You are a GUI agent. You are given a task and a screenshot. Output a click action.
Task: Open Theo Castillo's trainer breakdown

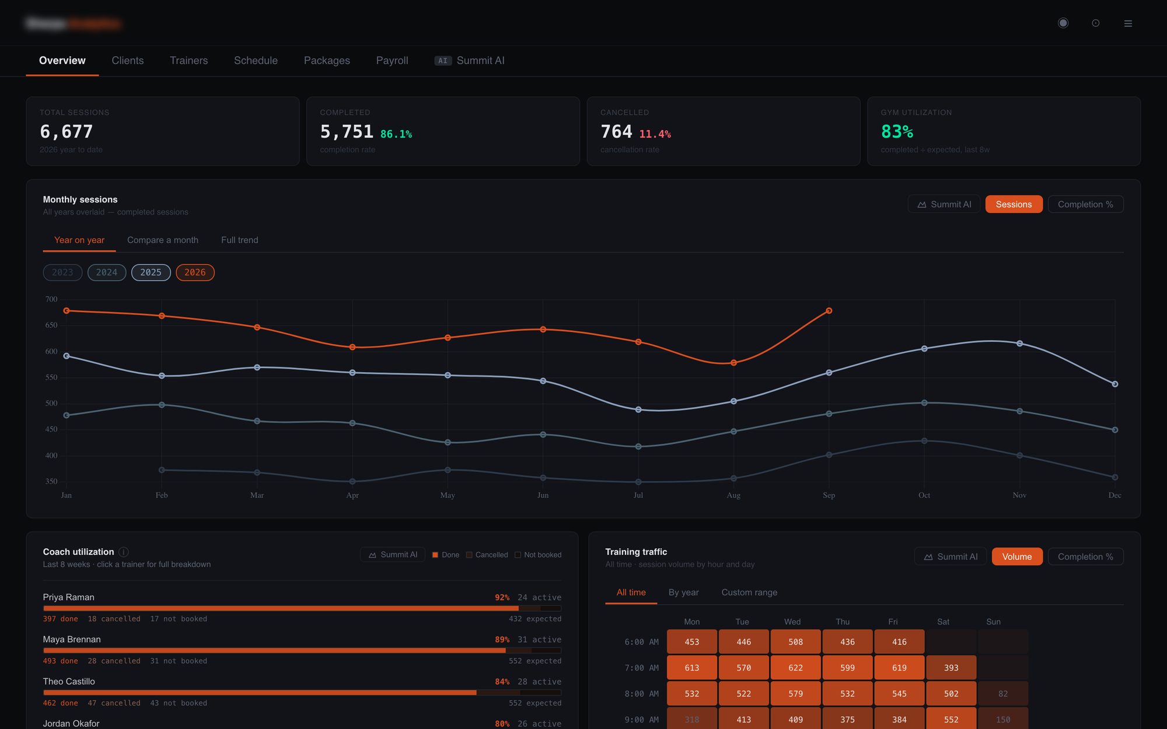click(302, 691)
